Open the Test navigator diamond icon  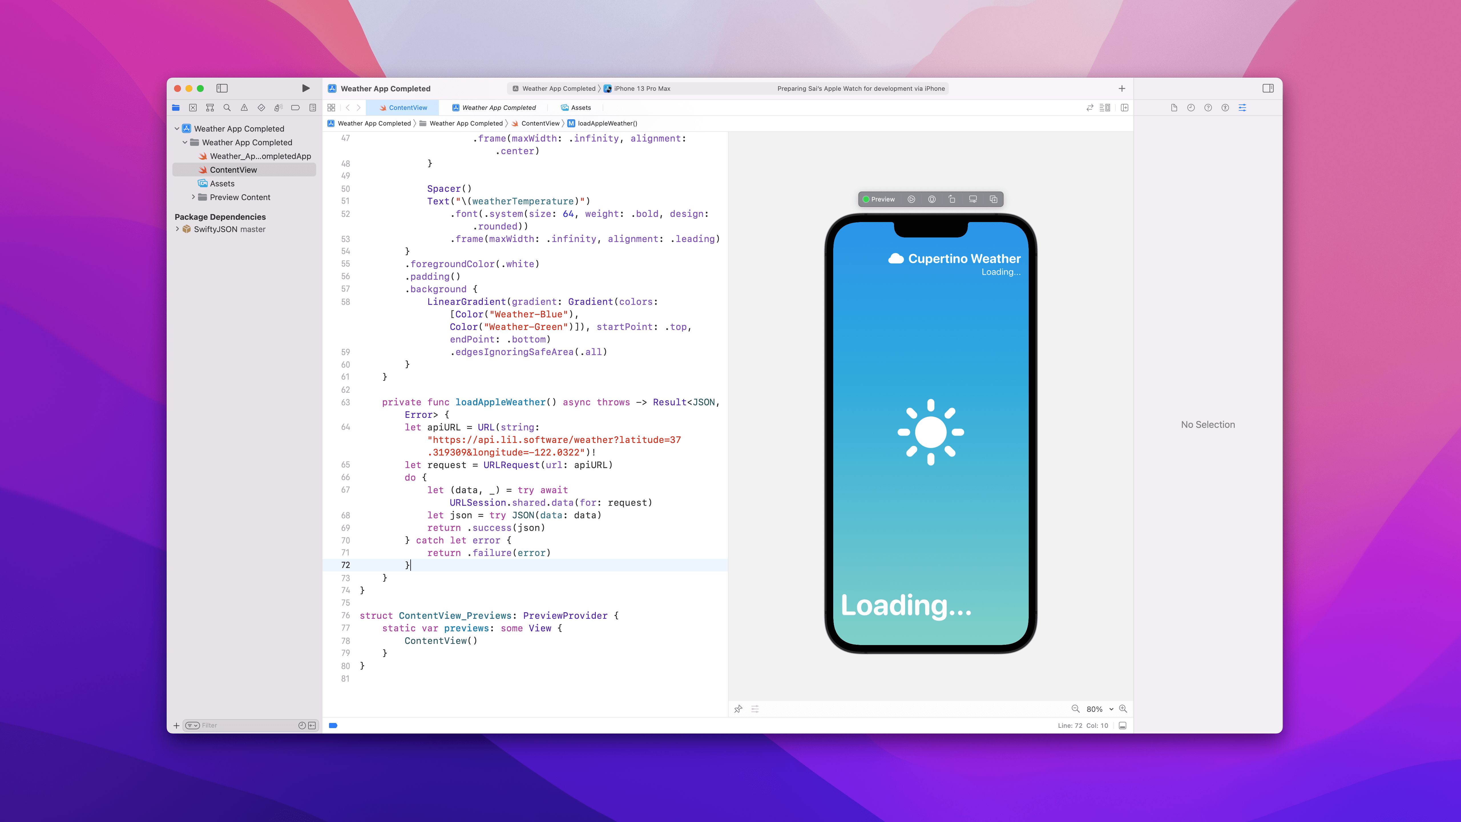(261, 107)
